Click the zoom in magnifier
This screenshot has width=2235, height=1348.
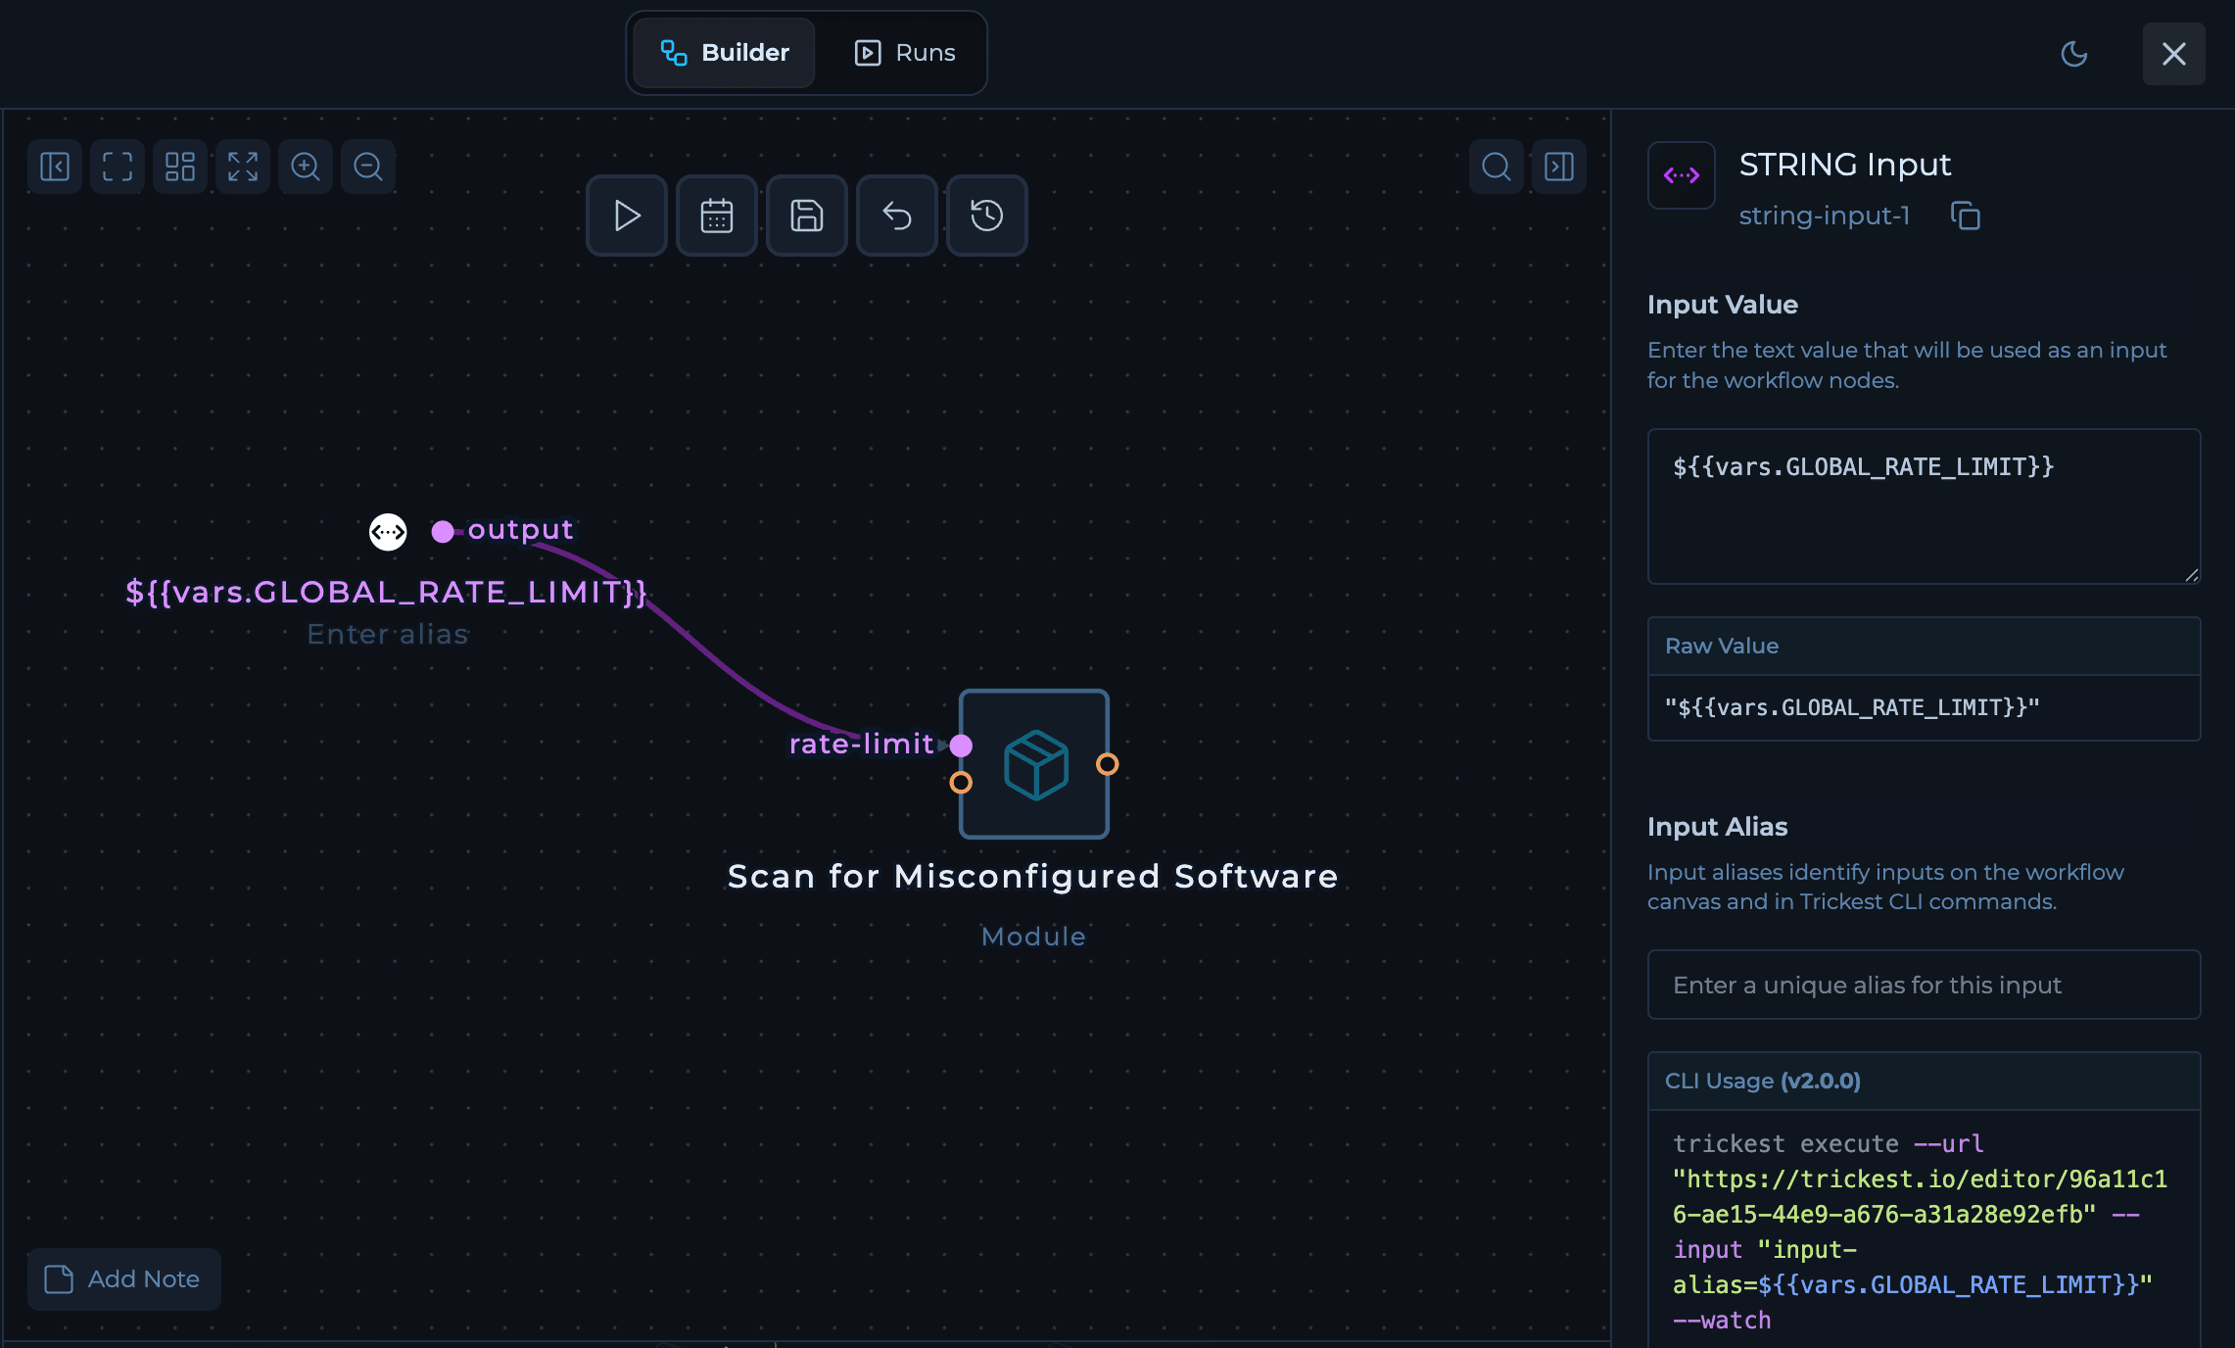click(x=306, y=167)
